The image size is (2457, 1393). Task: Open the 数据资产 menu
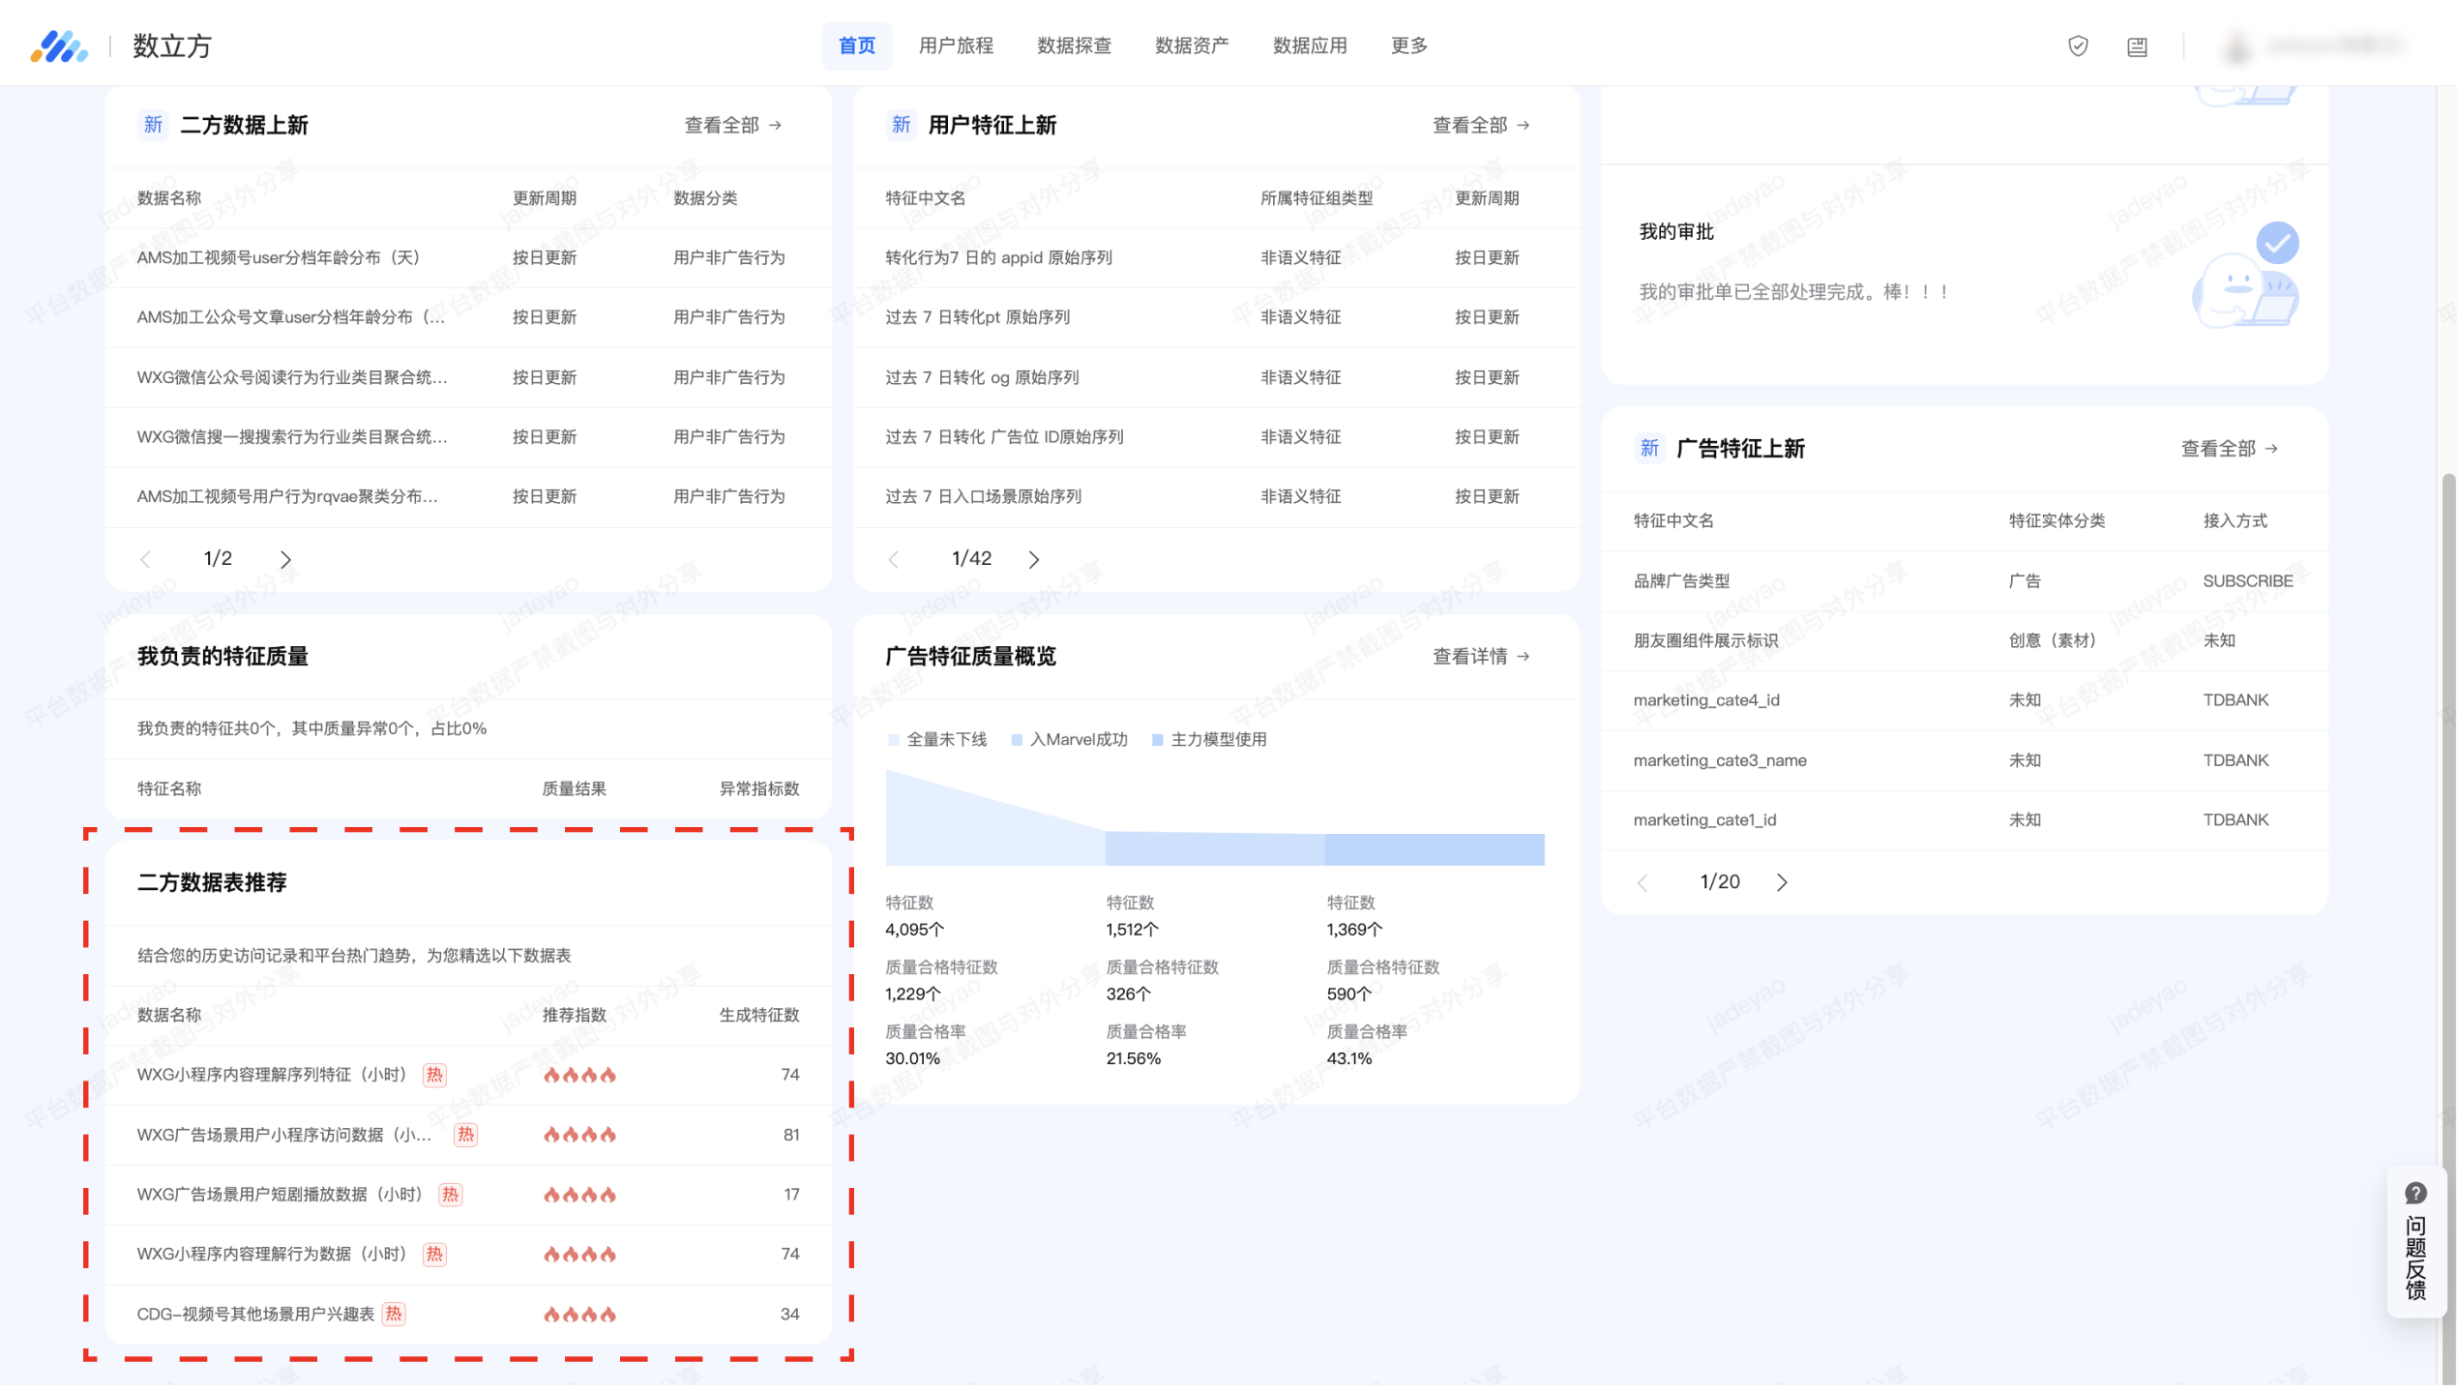1192,45
